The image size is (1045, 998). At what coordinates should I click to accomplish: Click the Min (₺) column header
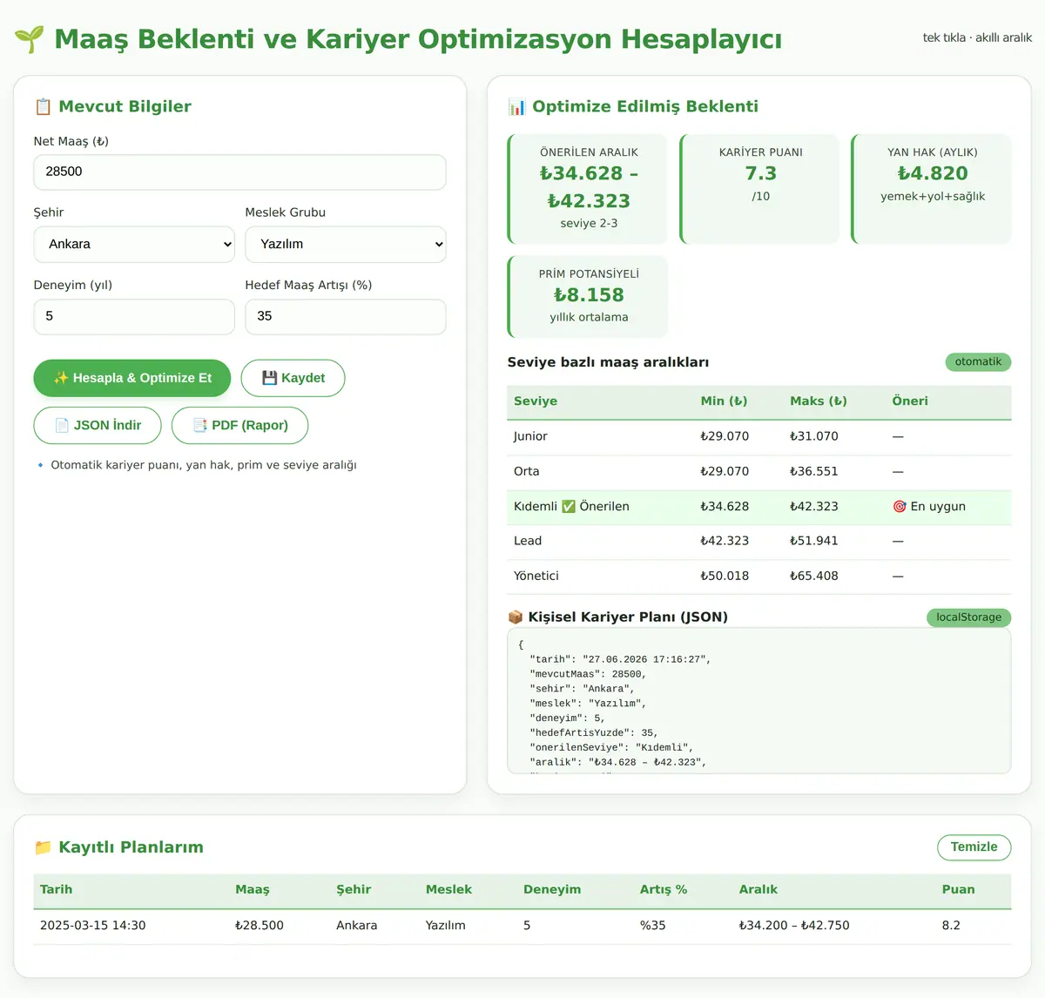click(724, 401)
